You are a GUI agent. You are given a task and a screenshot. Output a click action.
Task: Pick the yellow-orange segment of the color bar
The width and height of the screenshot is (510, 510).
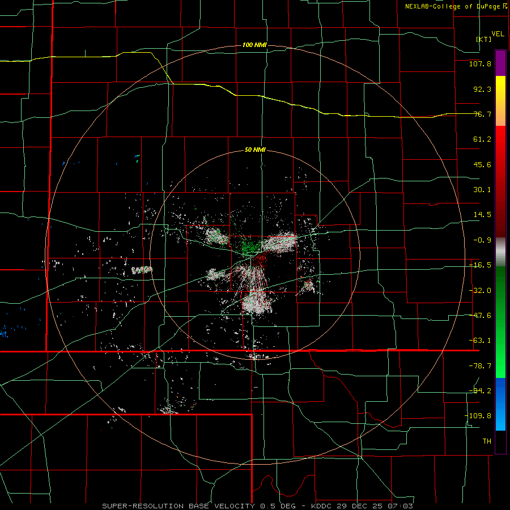[x=500, y=101]
